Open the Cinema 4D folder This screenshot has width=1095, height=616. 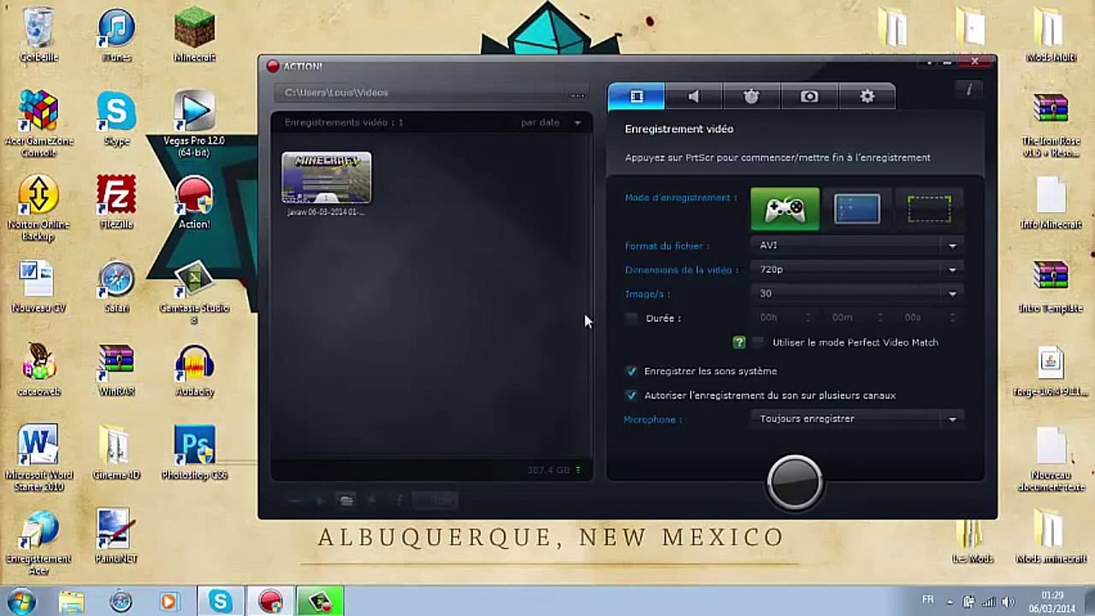pos(116,454)
